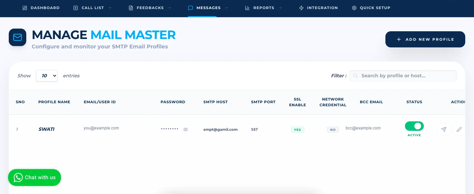Click the masked password dots
474x194 pixels.
(x=169, y=129)
